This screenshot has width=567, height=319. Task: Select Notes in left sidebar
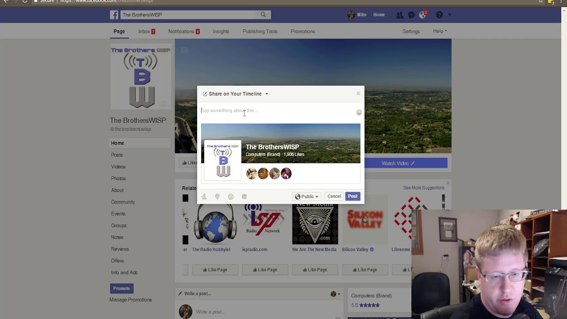[x=117, y=237]
